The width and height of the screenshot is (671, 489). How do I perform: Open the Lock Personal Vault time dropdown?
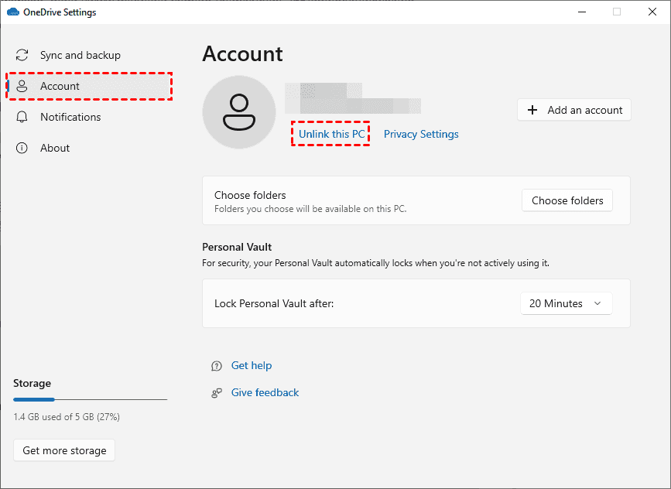tap(567, 303)
